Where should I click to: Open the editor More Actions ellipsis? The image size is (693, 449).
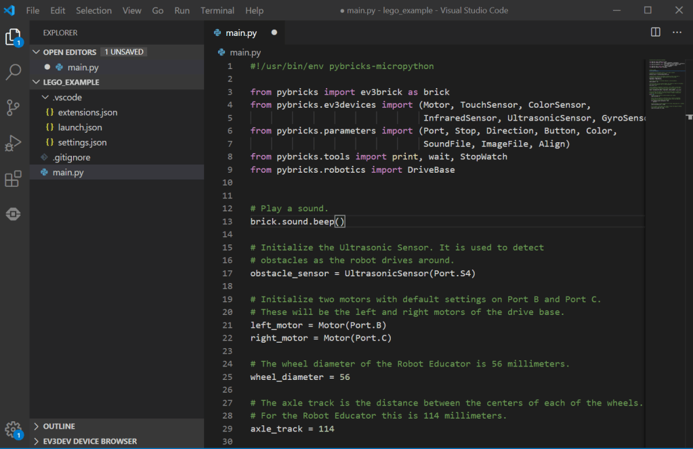click(677, 32)
